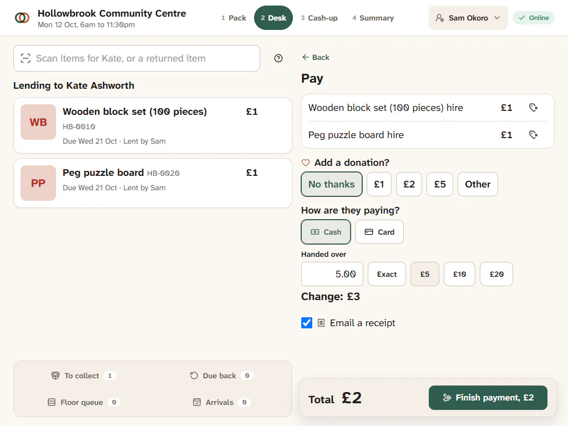Click the scan barcode icon in search field
This screenshot has height=426, width=568.
pyautogui.click(x=26, y=58)
